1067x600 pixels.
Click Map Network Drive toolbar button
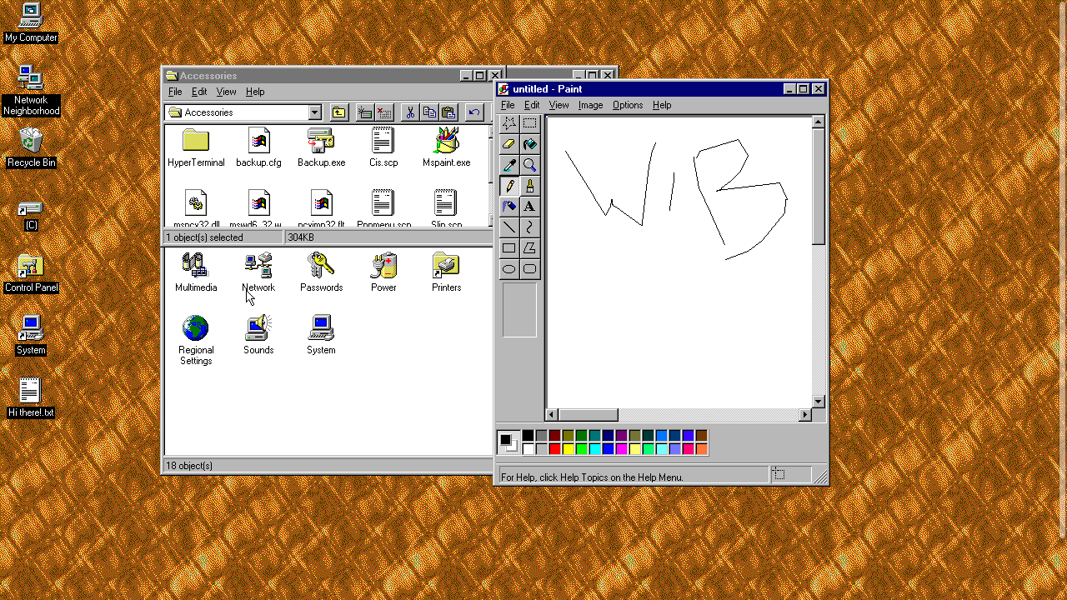click(365, 112)
